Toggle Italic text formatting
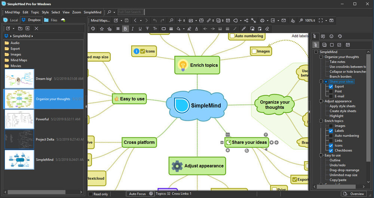Screen dimensions: 374x198 [x=133, y=29]
